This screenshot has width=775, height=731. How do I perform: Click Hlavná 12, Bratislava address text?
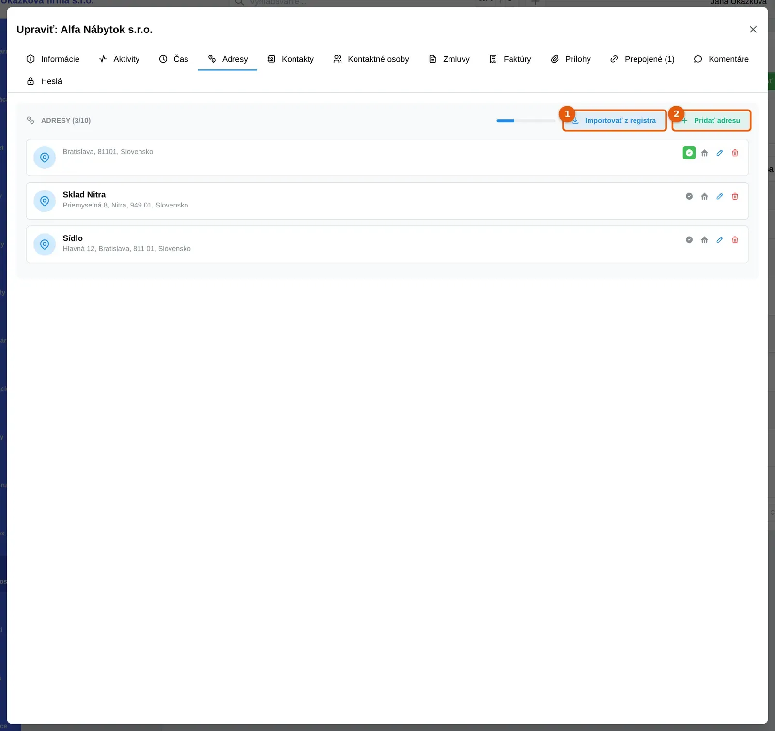[x=126, y=249]
